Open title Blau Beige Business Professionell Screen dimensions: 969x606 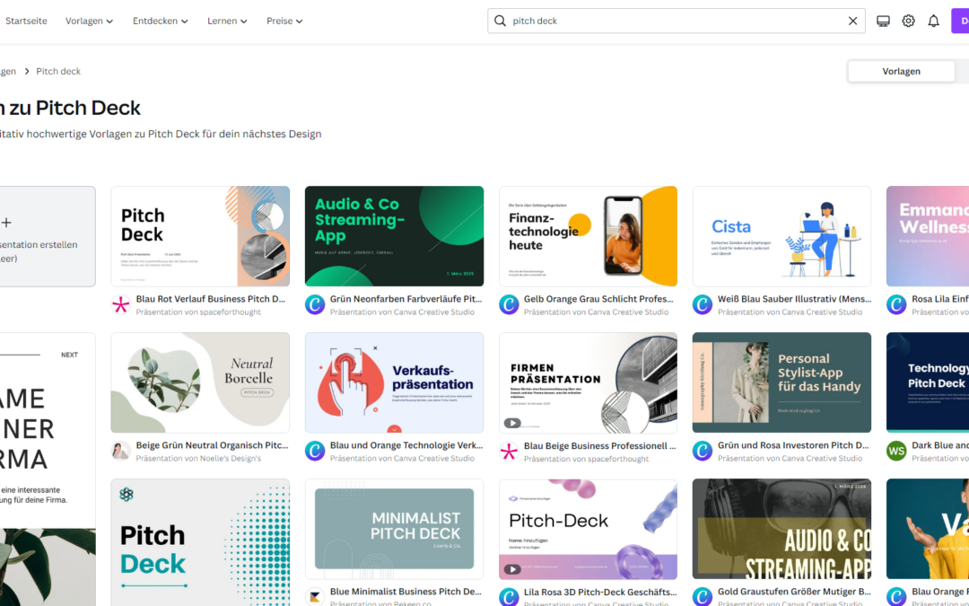coord(600,446)
